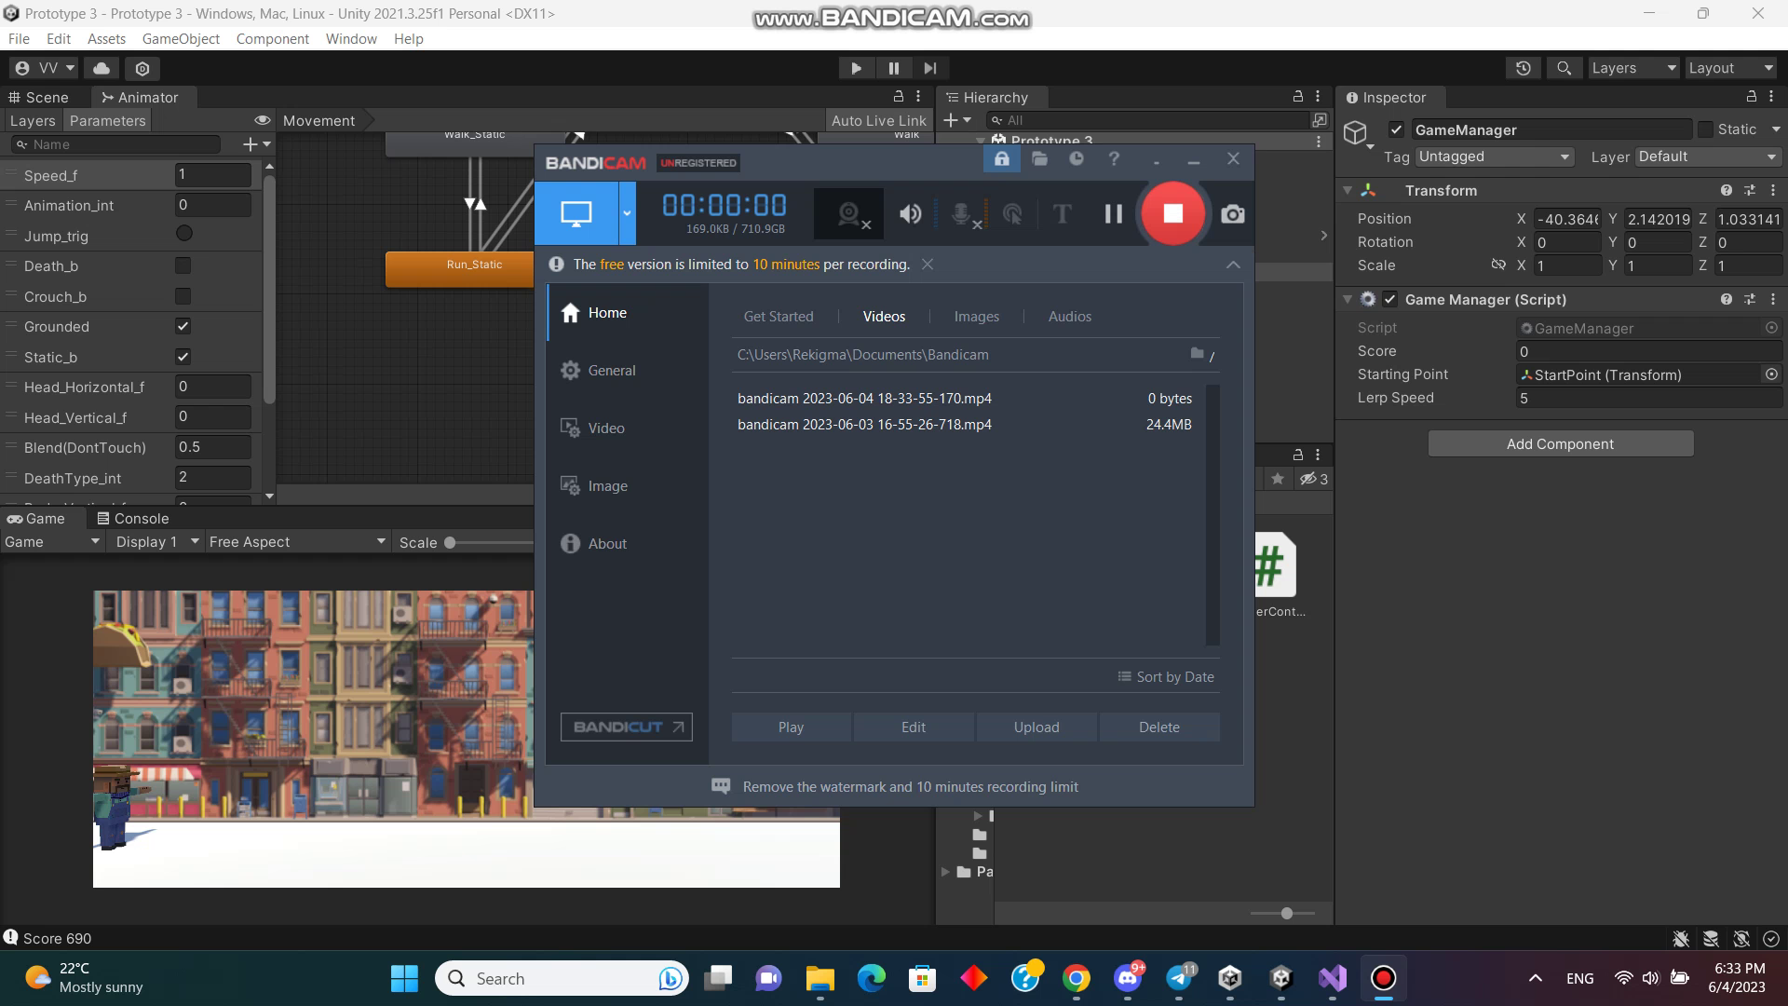Open File Explorer from taskbar
Image resolution: width=1788 pixels, height=1006 pixels.
[819, 978]
